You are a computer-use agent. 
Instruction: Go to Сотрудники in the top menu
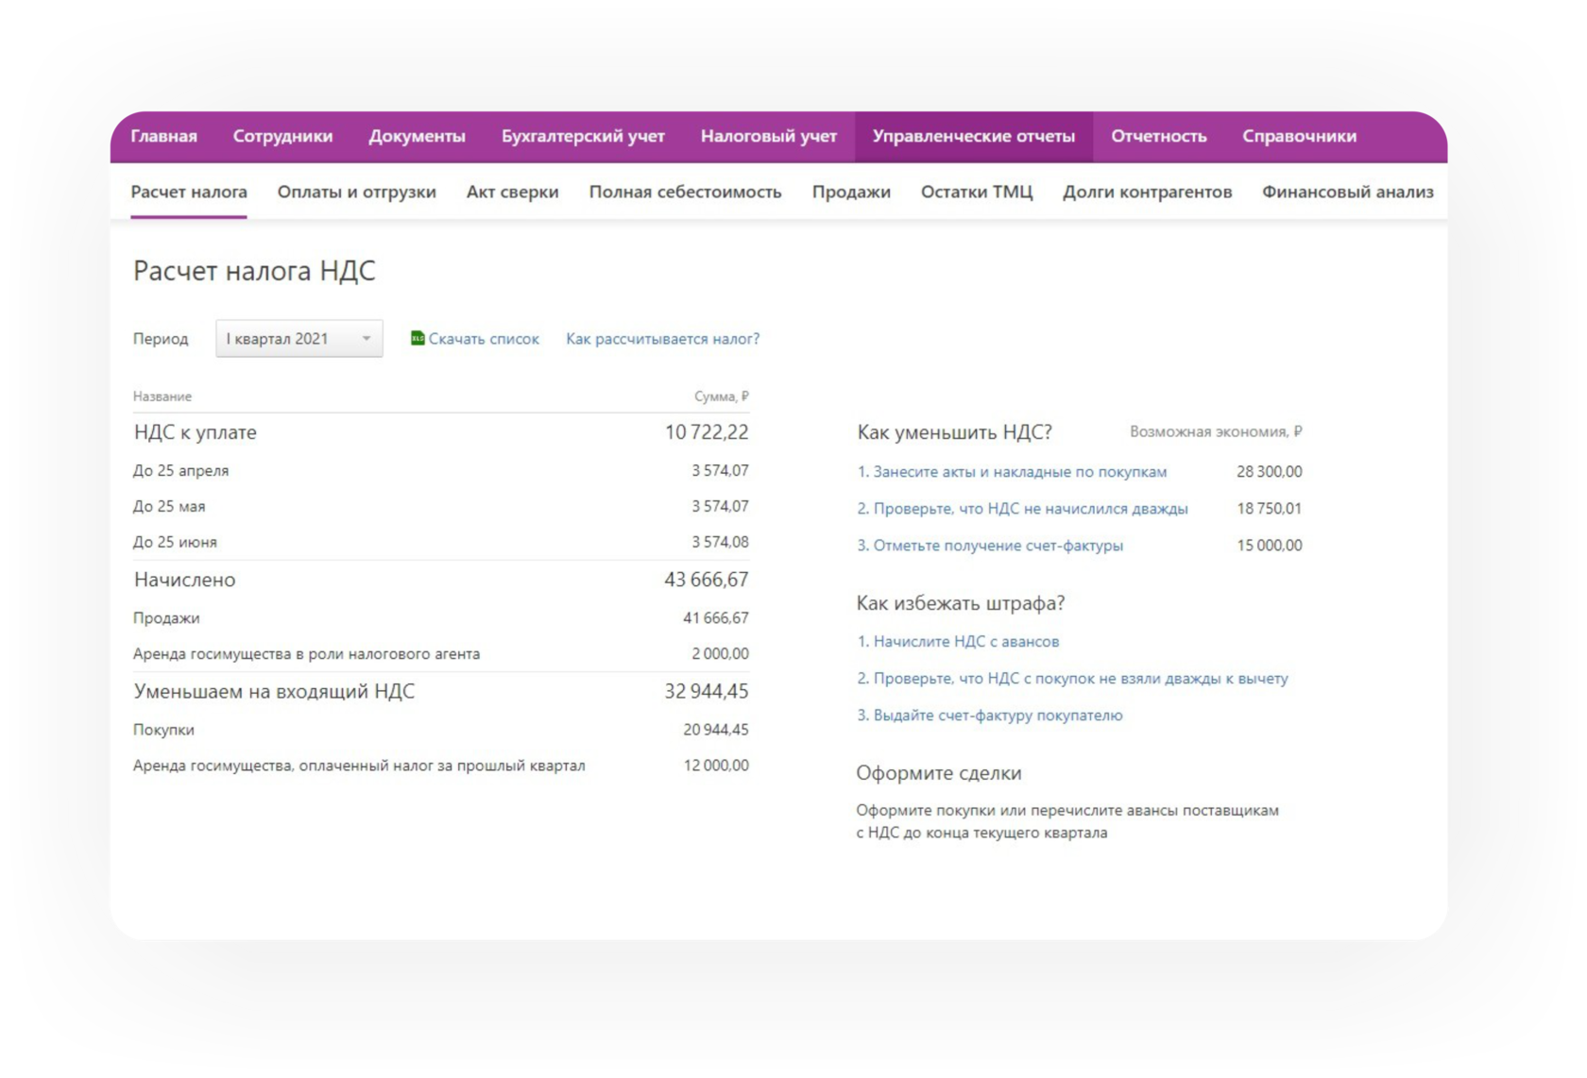coord(282,136)
